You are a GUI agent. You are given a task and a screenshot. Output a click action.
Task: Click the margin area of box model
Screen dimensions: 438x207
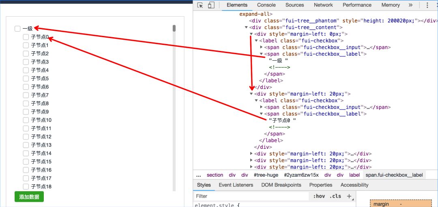[x=381, y=204]
